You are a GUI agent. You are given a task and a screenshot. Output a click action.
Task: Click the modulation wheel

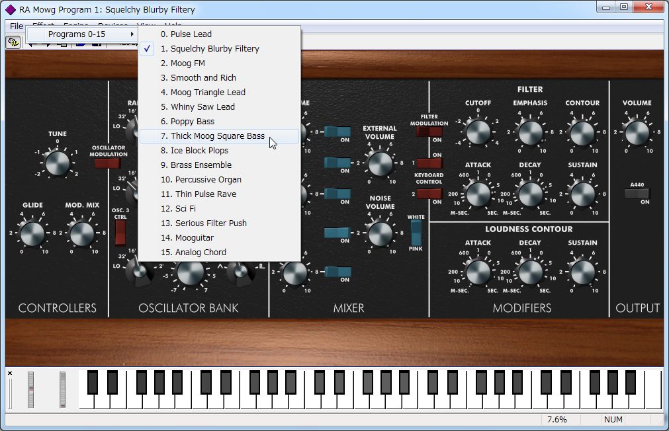pos(62,389)
